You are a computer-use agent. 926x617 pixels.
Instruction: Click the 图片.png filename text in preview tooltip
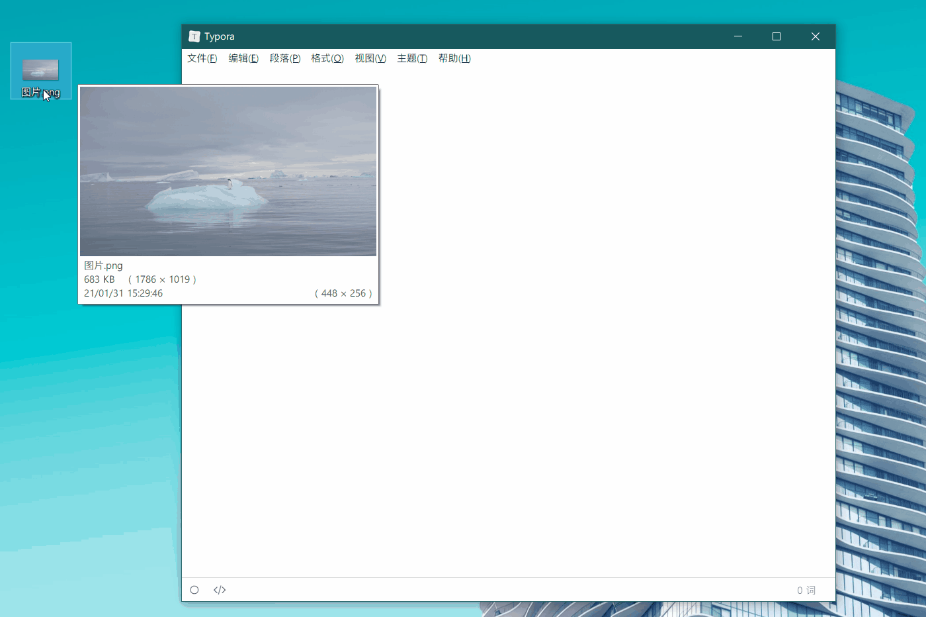coord(103,265)
